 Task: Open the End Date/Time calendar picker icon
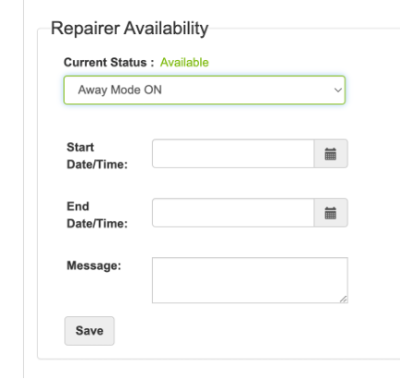pos(331,213)
